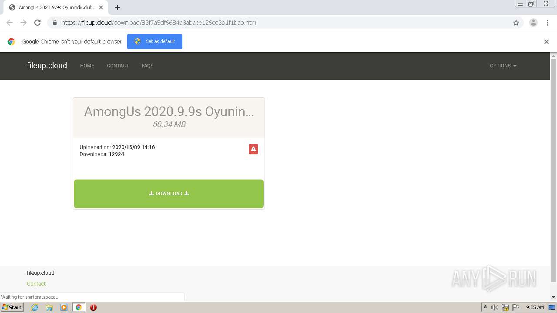Click the volume speaker tray icon
The width and height of the screenshot is (557, 313).
[495, 307]
